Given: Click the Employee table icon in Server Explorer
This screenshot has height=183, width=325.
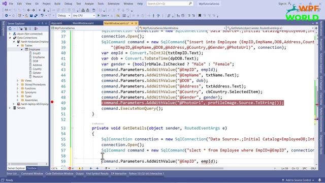Looking at the screenshot, I should 26,49.
